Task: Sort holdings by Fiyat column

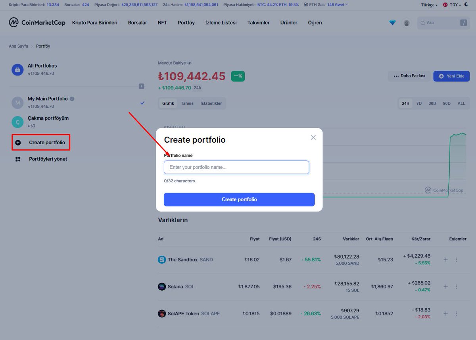Action: tap(255, 239)
